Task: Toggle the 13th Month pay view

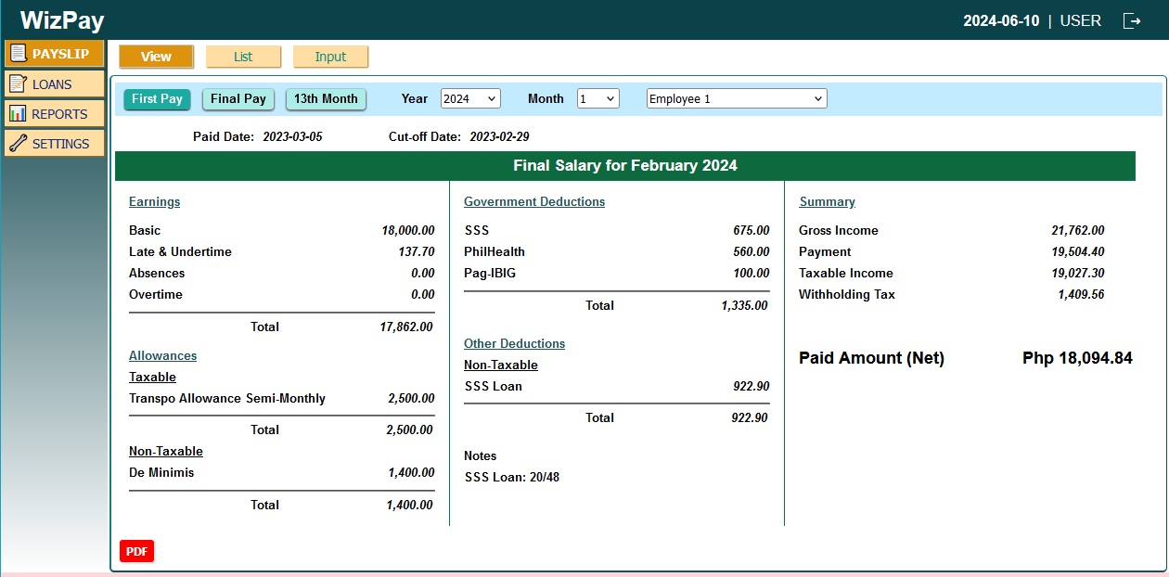Action: click(x=326, y=99)
